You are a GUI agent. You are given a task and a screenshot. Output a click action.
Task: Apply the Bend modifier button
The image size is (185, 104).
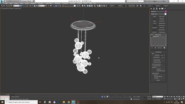tap(155, 17)
